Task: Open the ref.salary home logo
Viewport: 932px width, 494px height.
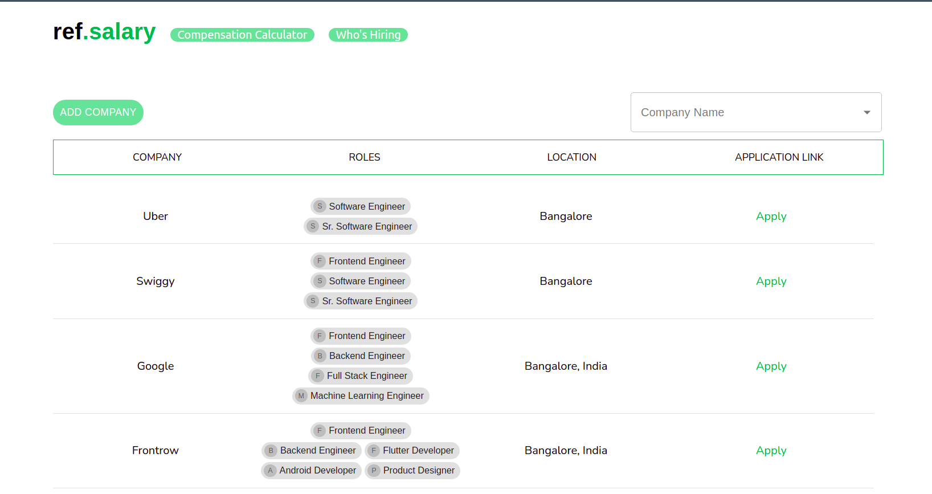Action: (x=104, y=32)
